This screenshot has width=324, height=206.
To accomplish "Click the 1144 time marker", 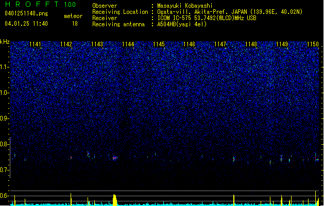I will [128, 44].
